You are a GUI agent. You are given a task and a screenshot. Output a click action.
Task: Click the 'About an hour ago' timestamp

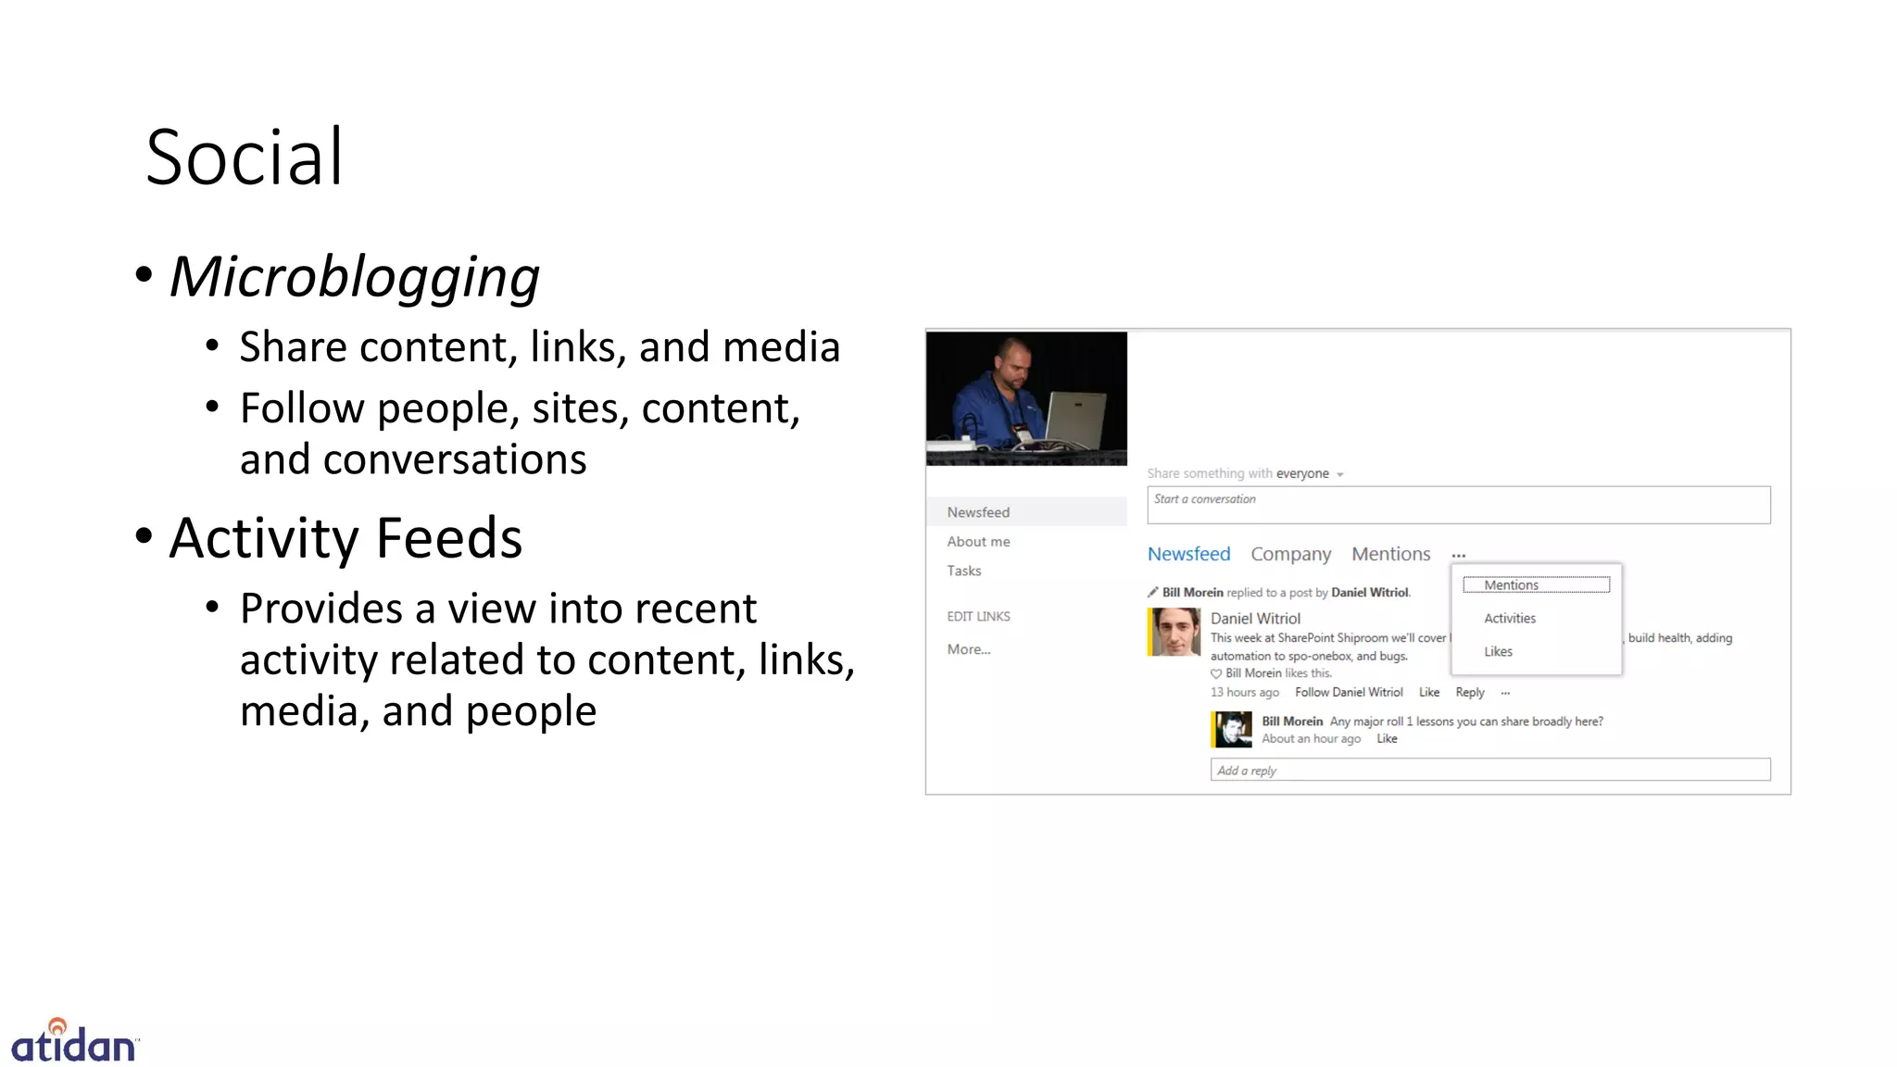[1311, 738]
